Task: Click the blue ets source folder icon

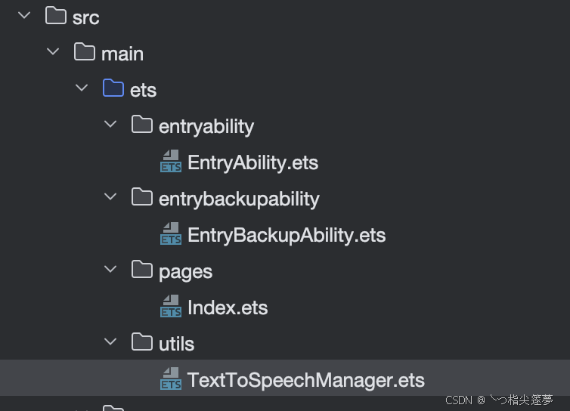Action: (113, 88)
